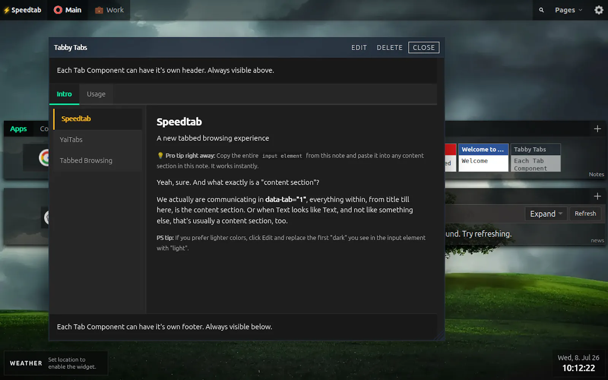The image size is (608, 380).
Task: Click the Google Chrome app icon
Action: 44,157
